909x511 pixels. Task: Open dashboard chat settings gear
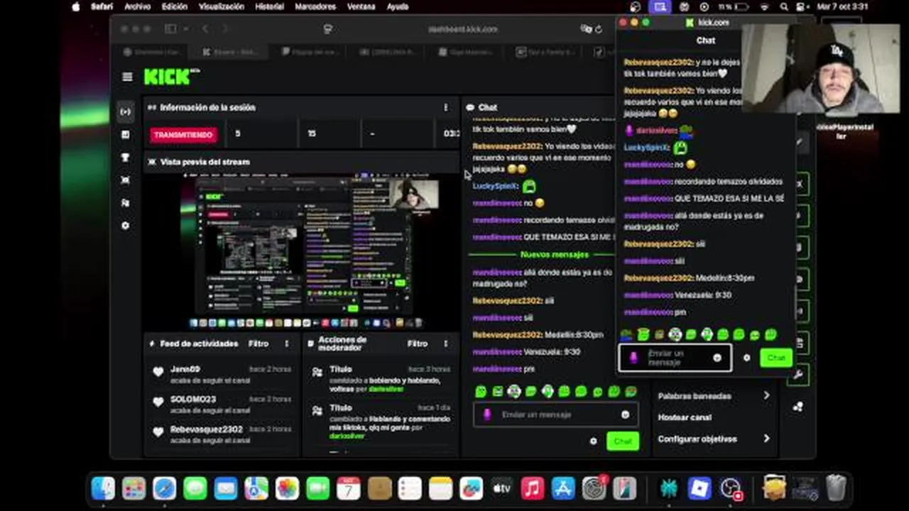point(594,441)
